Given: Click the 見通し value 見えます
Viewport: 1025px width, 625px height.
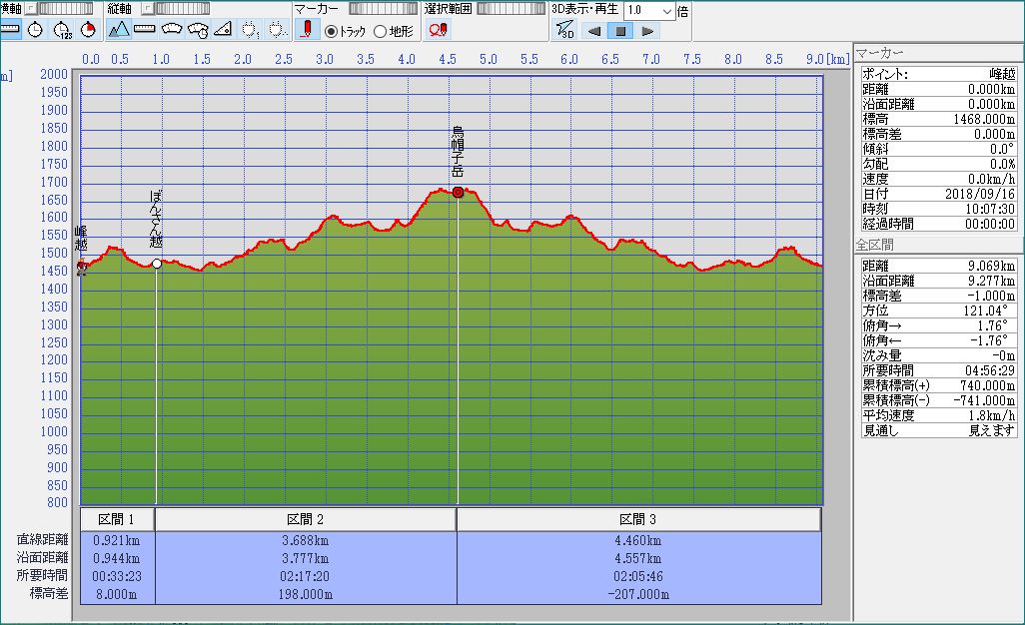Looking at the screenshot, I should (992, 431).
